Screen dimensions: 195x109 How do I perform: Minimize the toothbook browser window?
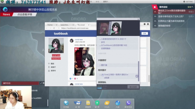click(x=145, y=24)
